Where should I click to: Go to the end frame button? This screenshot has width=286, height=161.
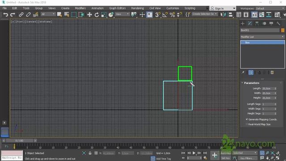click(x=205, y=153)
